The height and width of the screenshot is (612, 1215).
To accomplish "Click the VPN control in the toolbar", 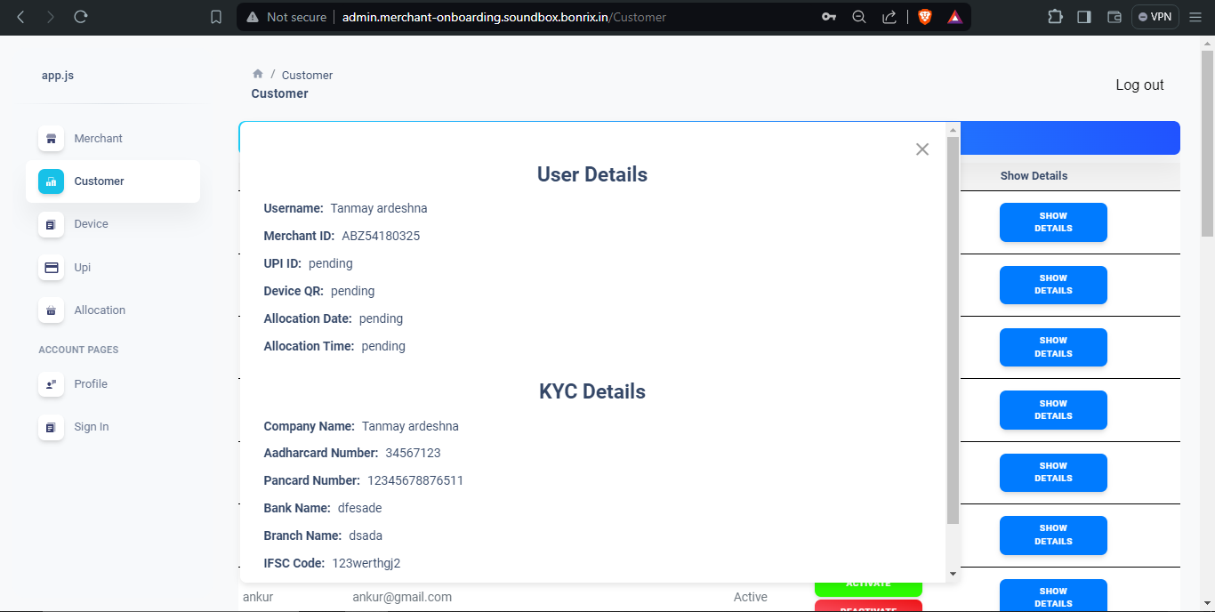I will click(1155, 16).
